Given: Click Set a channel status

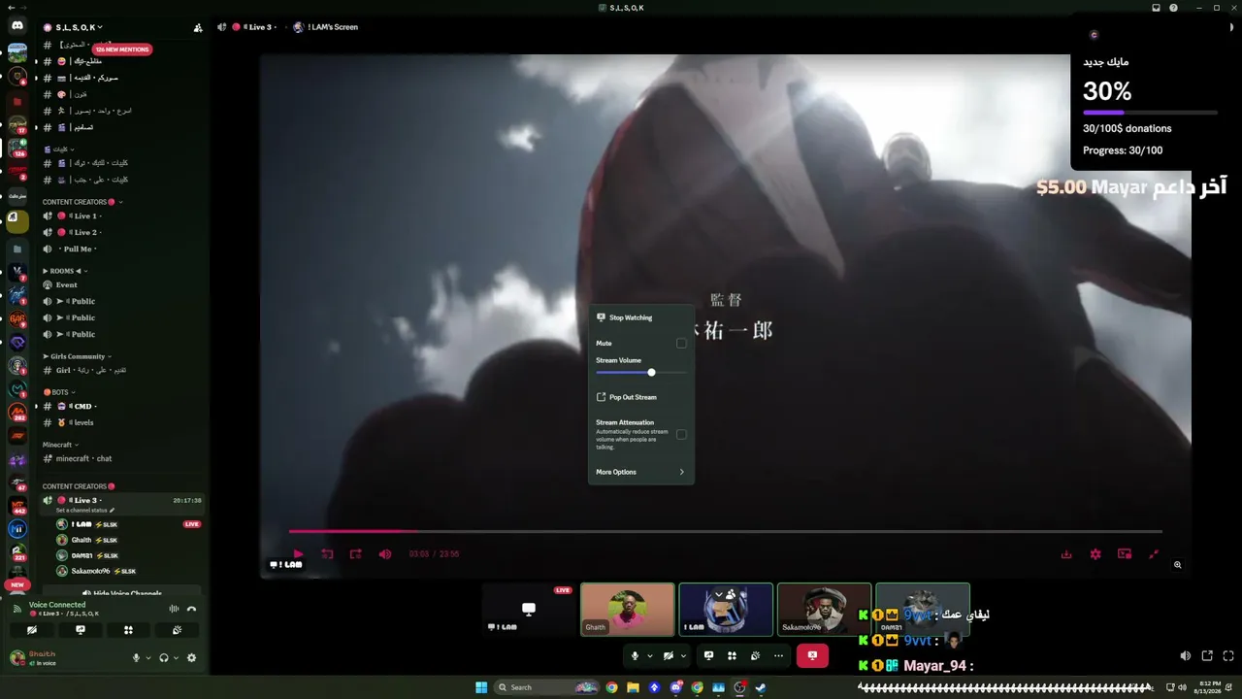Looking at the screenshot, I should (85, 510).
